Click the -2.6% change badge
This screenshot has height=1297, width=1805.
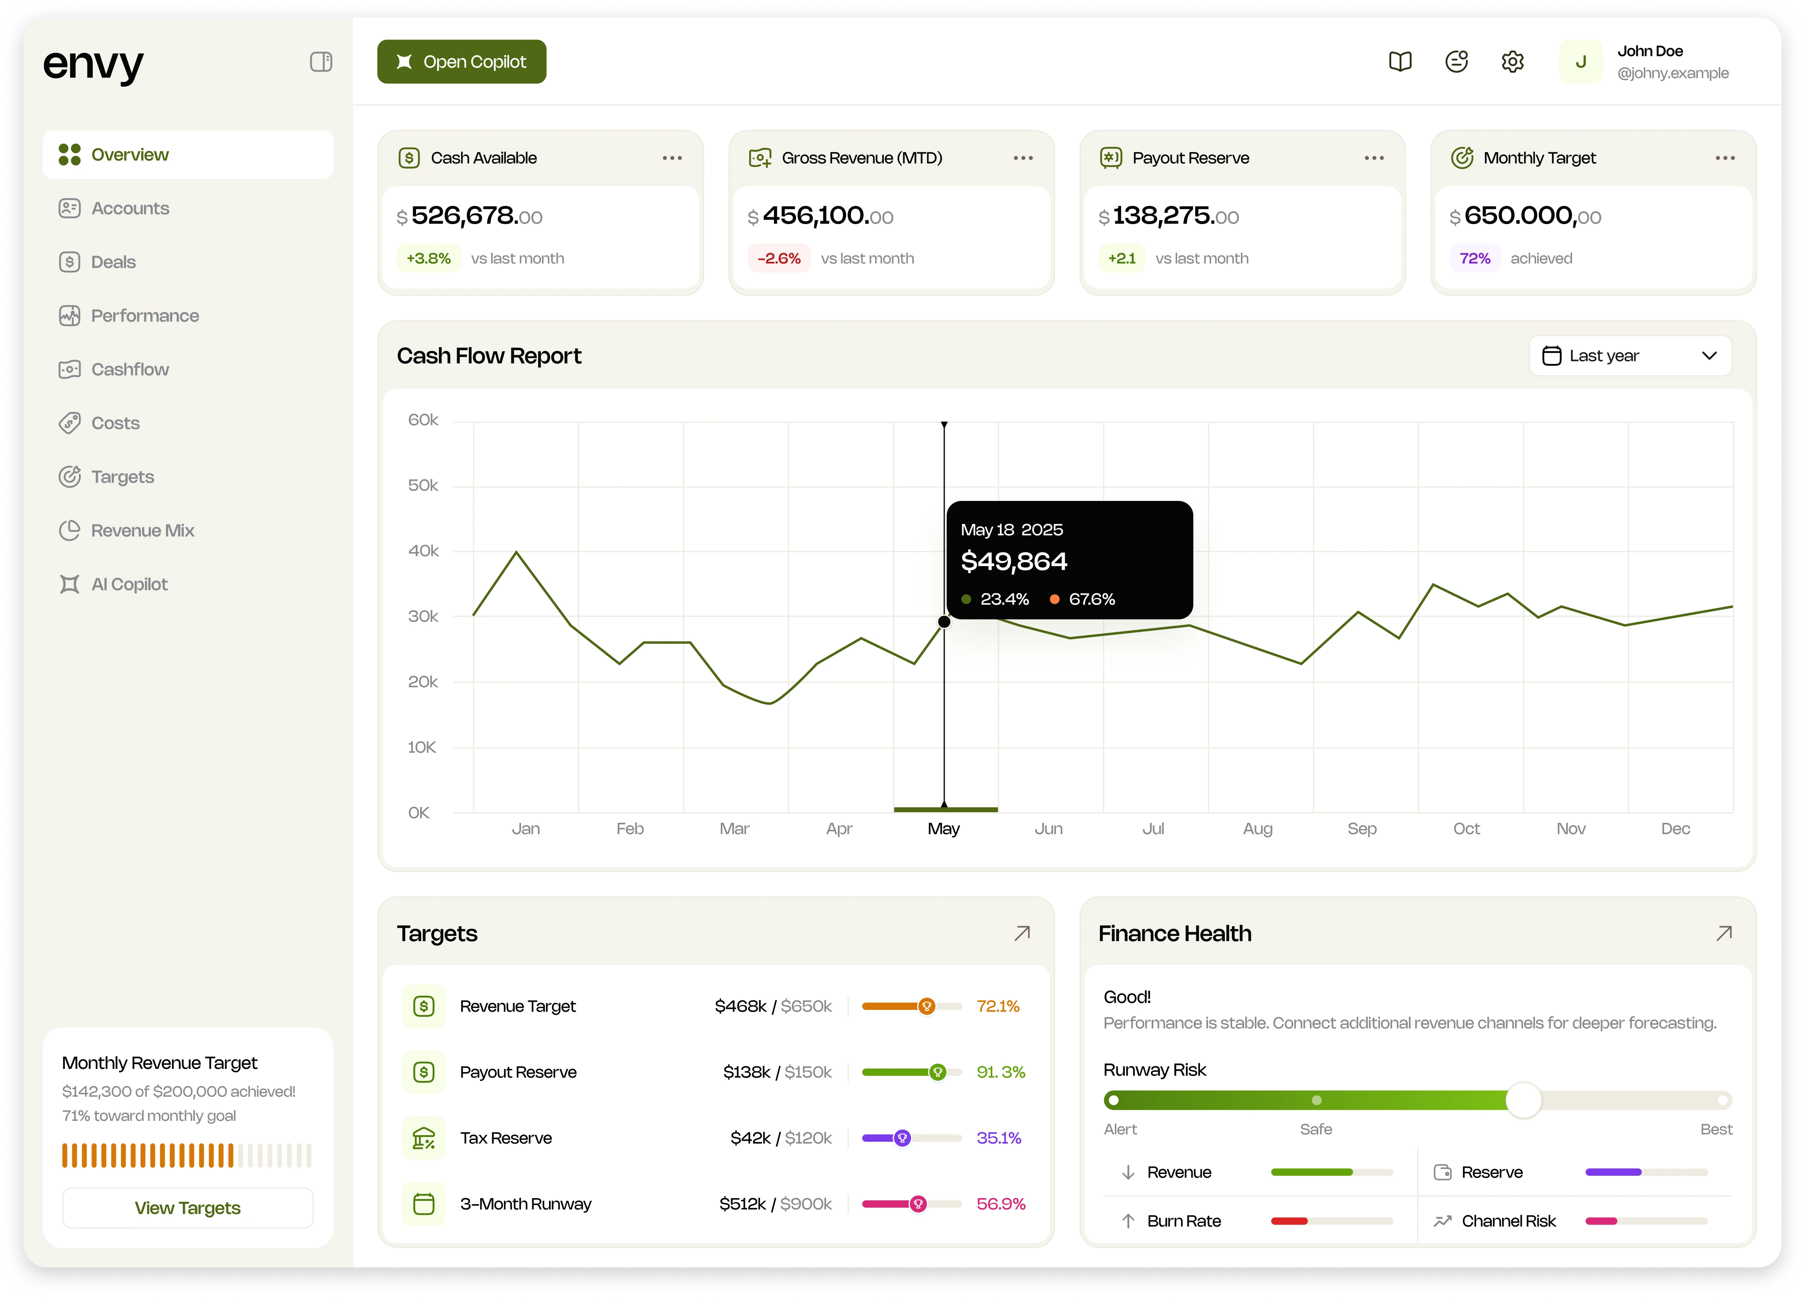(x=778, y=258)
